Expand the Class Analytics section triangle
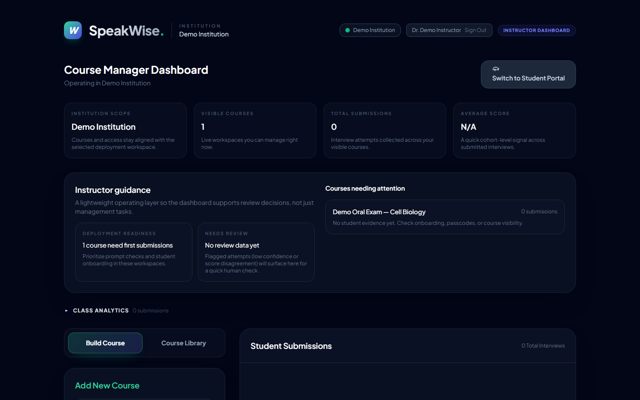 tap(66, 311)
